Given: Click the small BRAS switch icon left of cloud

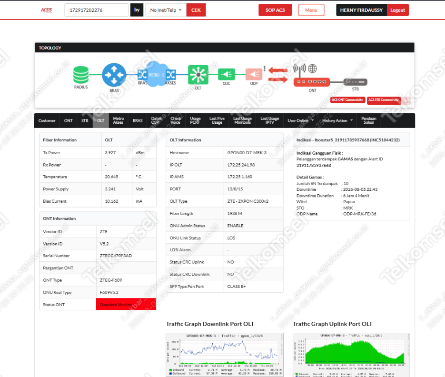Looking at the screenshot, I should pyautogui.click(x=142, y=75).
